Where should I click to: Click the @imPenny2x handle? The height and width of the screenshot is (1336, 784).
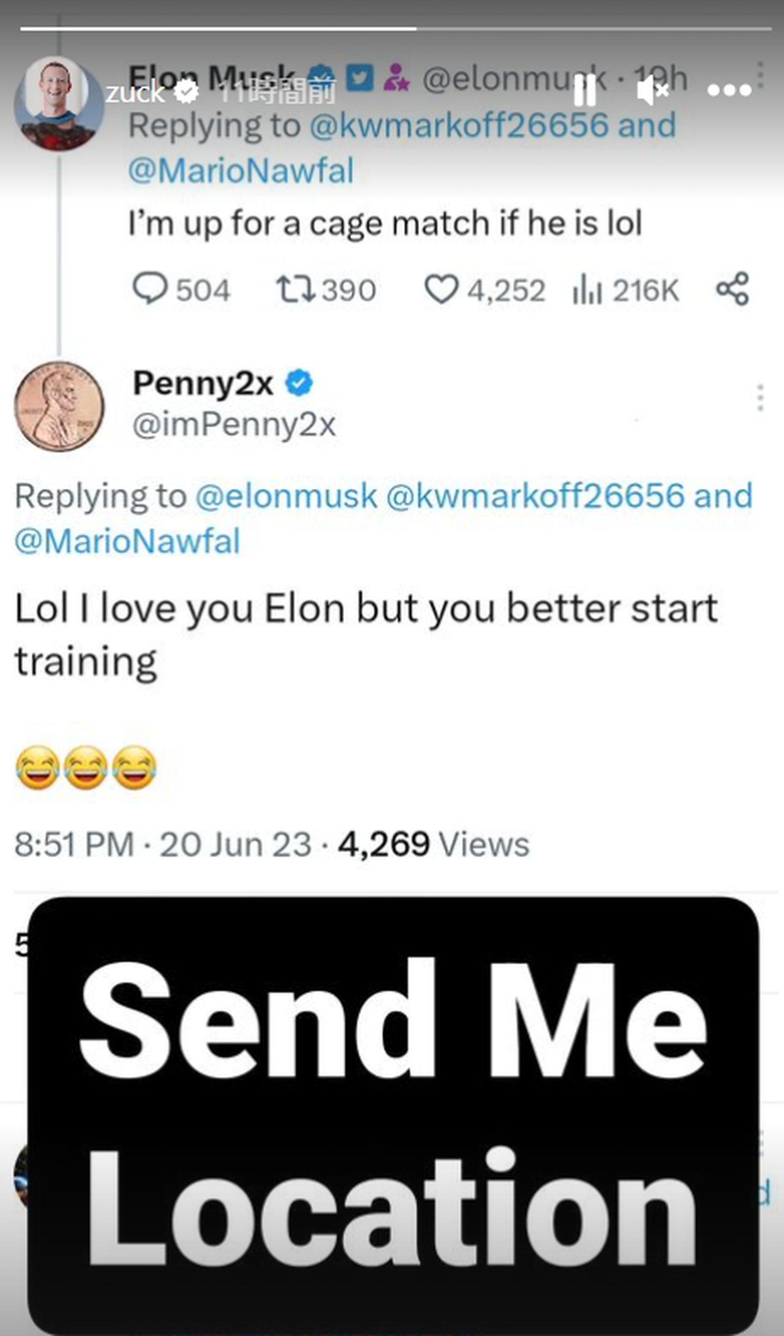234,424
